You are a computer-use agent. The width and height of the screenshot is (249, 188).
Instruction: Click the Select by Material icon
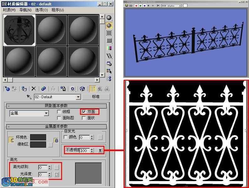coord(109,71)
